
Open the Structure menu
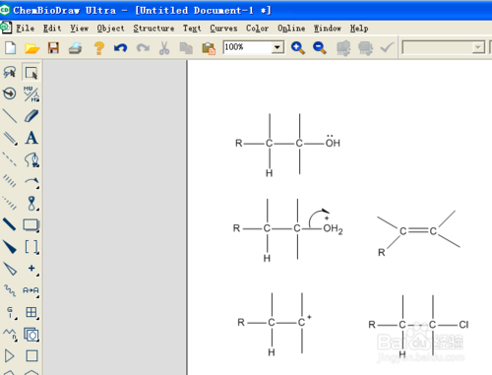154,29
